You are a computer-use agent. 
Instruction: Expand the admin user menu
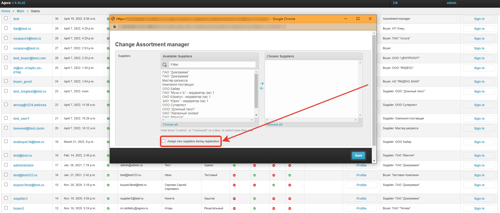pos(451,3)
